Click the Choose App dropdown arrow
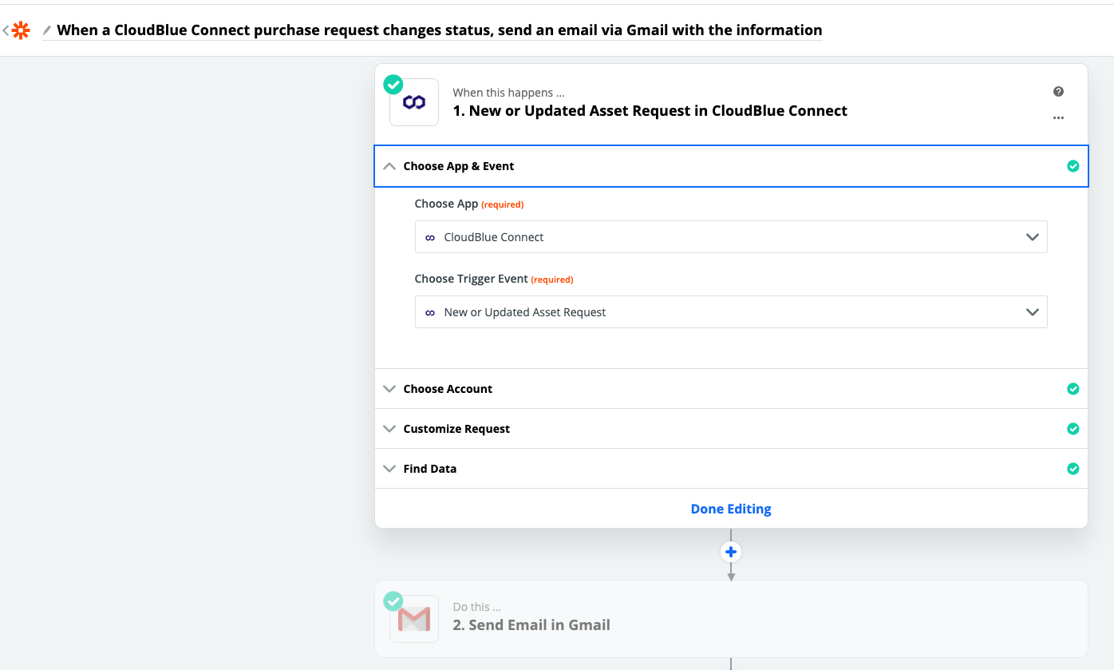The image size is (1114, 670). (1033, 237)
